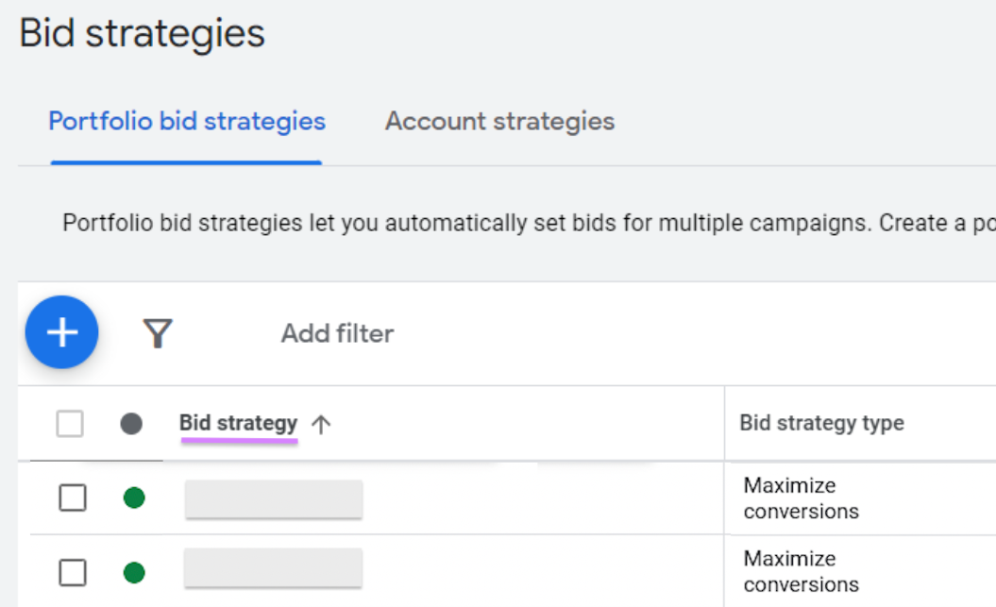Viewport: 996px width, 607px height.
Task: Switch to Portfolio bid strategies tab
Action: tap(187, 121)
